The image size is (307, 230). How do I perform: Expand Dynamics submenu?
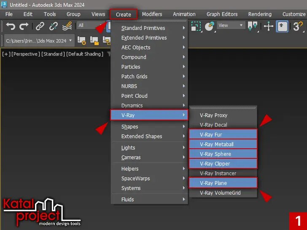tap(149, 105)
